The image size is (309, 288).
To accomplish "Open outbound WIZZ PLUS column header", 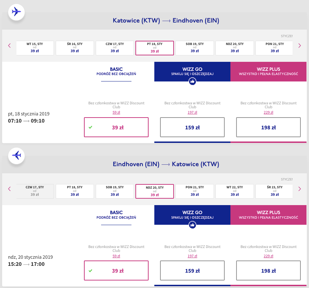I will pyautogui.click(x=268, y=71).
